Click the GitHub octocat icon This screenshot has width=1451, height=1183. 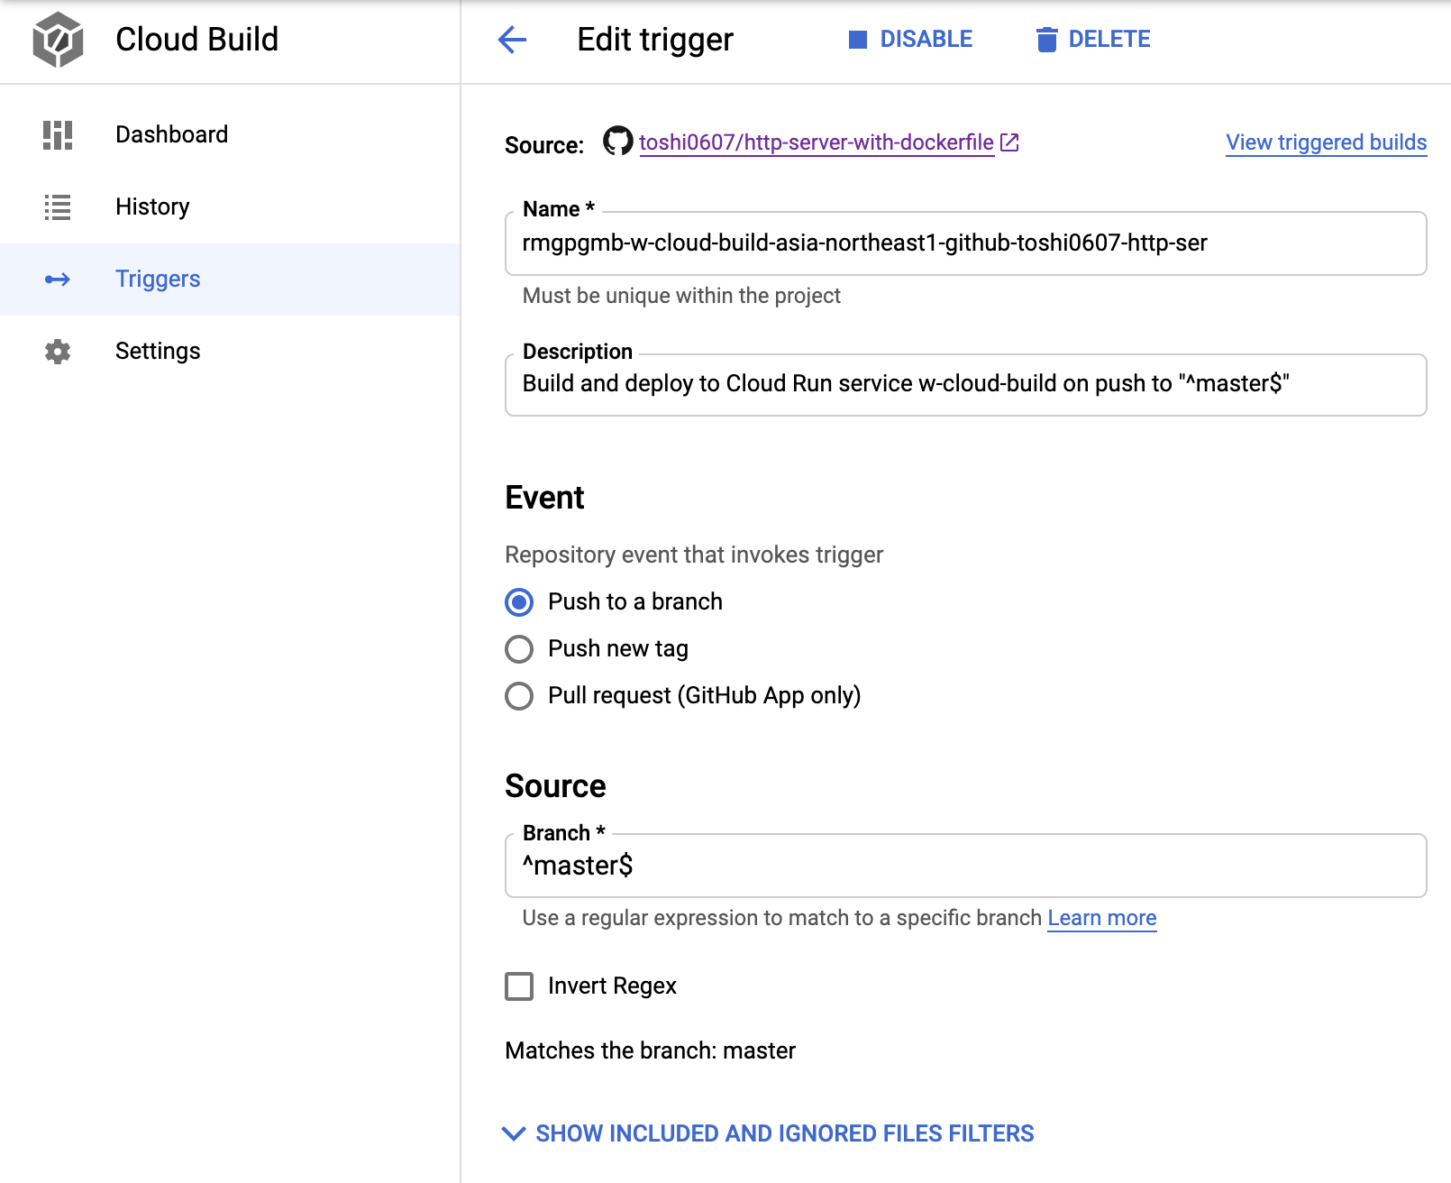(618, 142)
